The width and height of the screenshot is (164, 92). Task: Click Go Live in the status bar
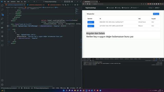(63, 88)
